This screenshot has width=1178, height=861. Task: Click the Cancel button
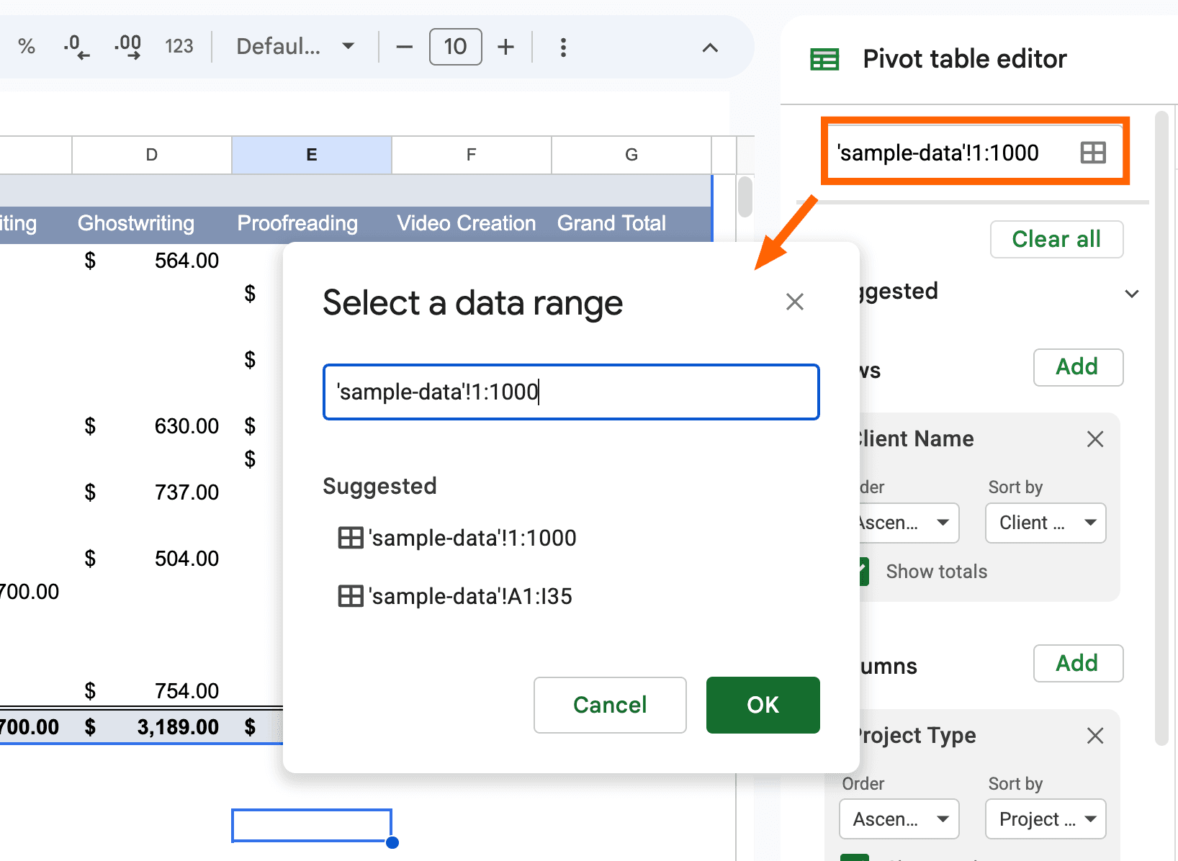click(610, 705)
